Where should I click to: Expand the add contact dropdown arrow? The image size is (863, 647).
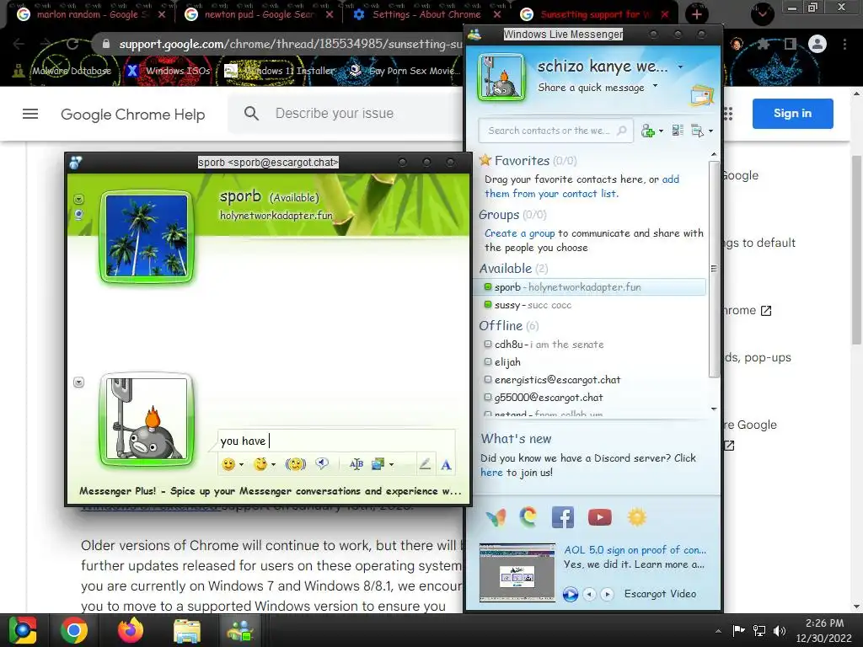[x=661, y=131]
